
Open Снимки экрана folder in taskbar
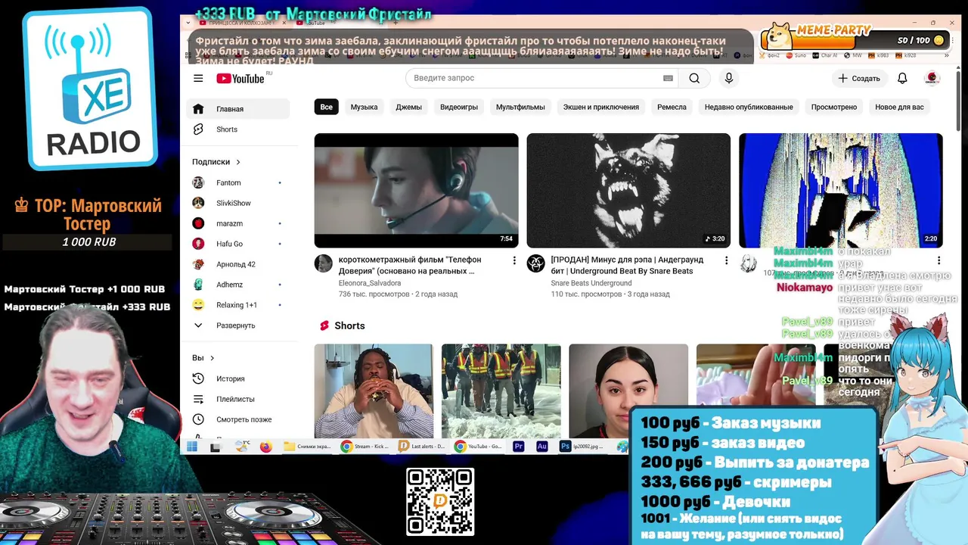point(308,447)
